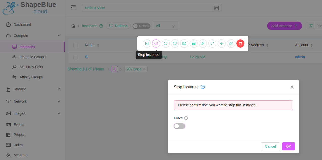Click the Take Volume Snapshot icon
322x160 pixels.
194,43
